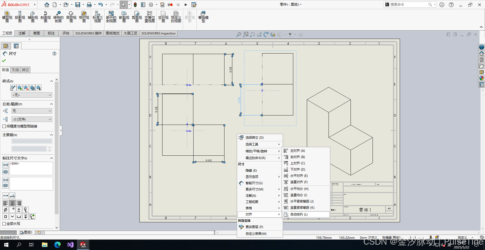Click the diameter symbol button

coord(5,209)
